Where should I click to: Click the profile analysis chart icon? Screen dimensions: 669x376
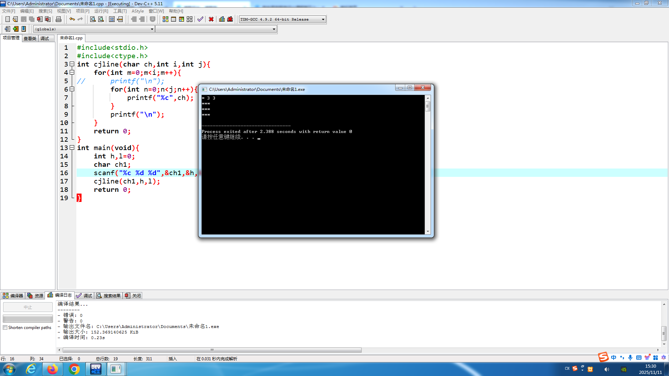222,19
